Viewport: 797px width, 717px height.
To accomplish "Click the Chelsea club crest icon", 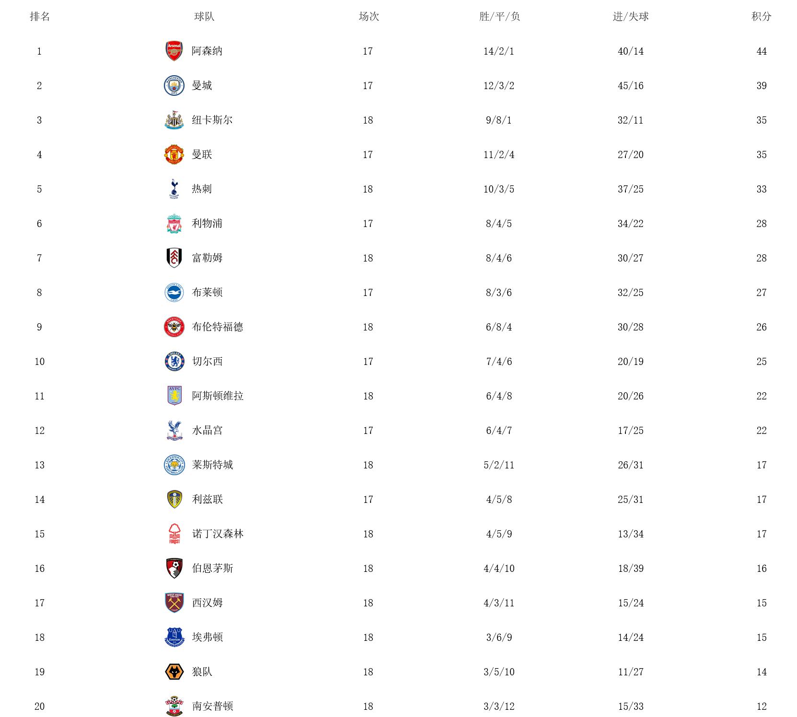I will pyautogui.click(x=174, y=362).
